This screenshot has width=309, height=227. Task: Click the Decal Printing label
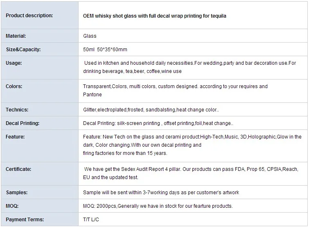(x=23, y=123)
